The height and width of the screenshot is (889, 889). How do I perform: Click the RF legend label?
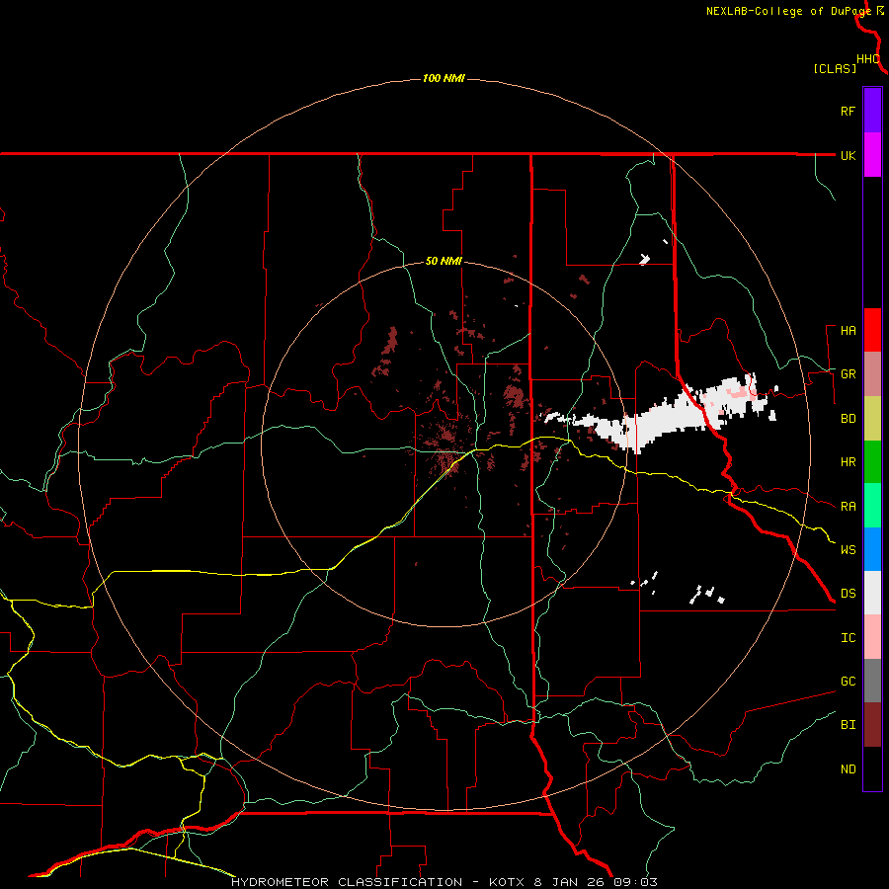point(848,111)
